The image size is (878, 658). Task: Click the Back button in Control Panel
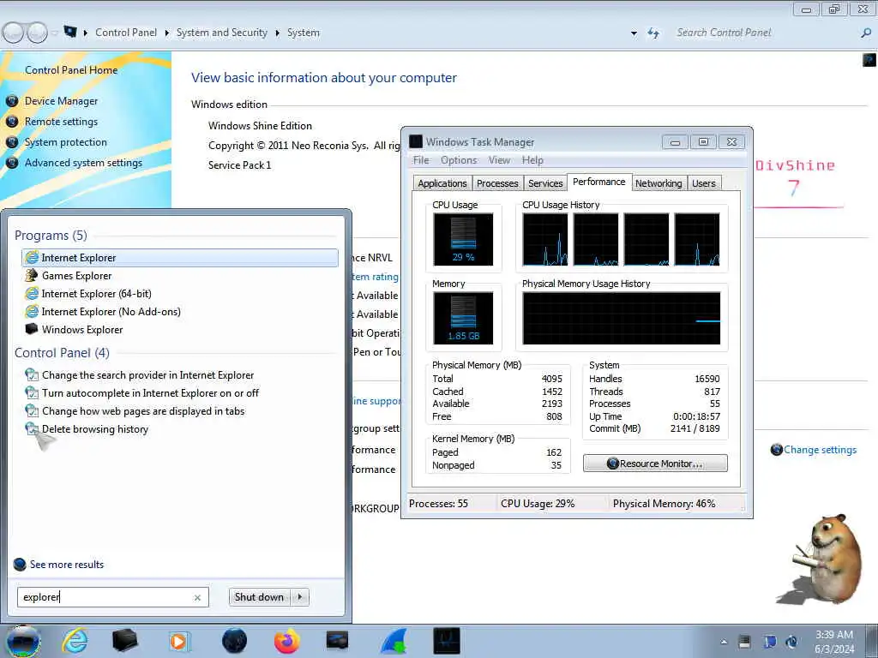[x=14, y=33]
